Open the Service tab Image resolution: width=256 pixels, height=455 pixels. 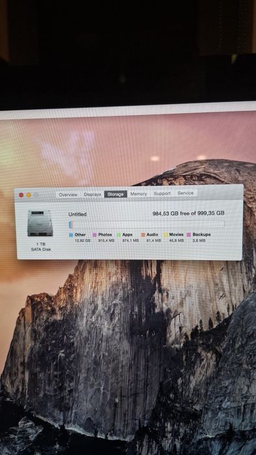tap(186, 193)
